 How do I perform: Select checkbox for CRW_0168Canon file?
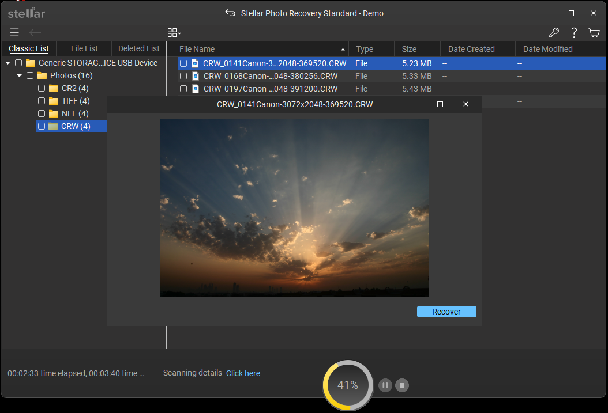[x=183, y=76]
